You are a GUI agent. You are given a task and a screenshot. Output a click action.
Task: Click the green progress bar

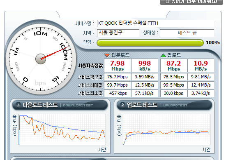(150, 43)
